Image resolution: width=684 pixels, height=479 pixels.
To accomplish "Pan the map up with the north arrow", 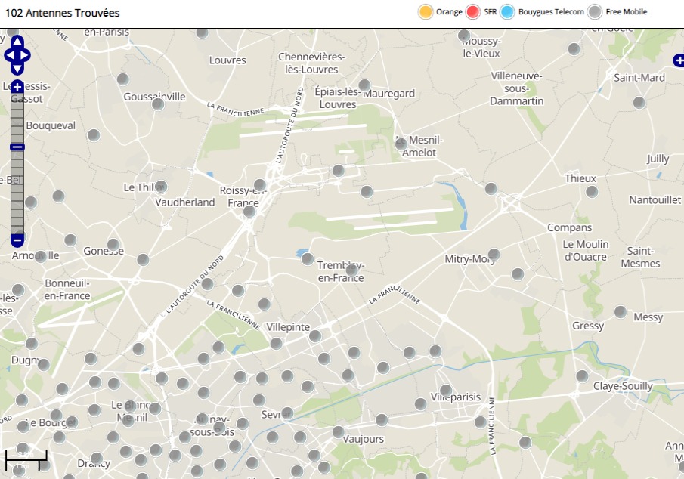I will [17, 42].
